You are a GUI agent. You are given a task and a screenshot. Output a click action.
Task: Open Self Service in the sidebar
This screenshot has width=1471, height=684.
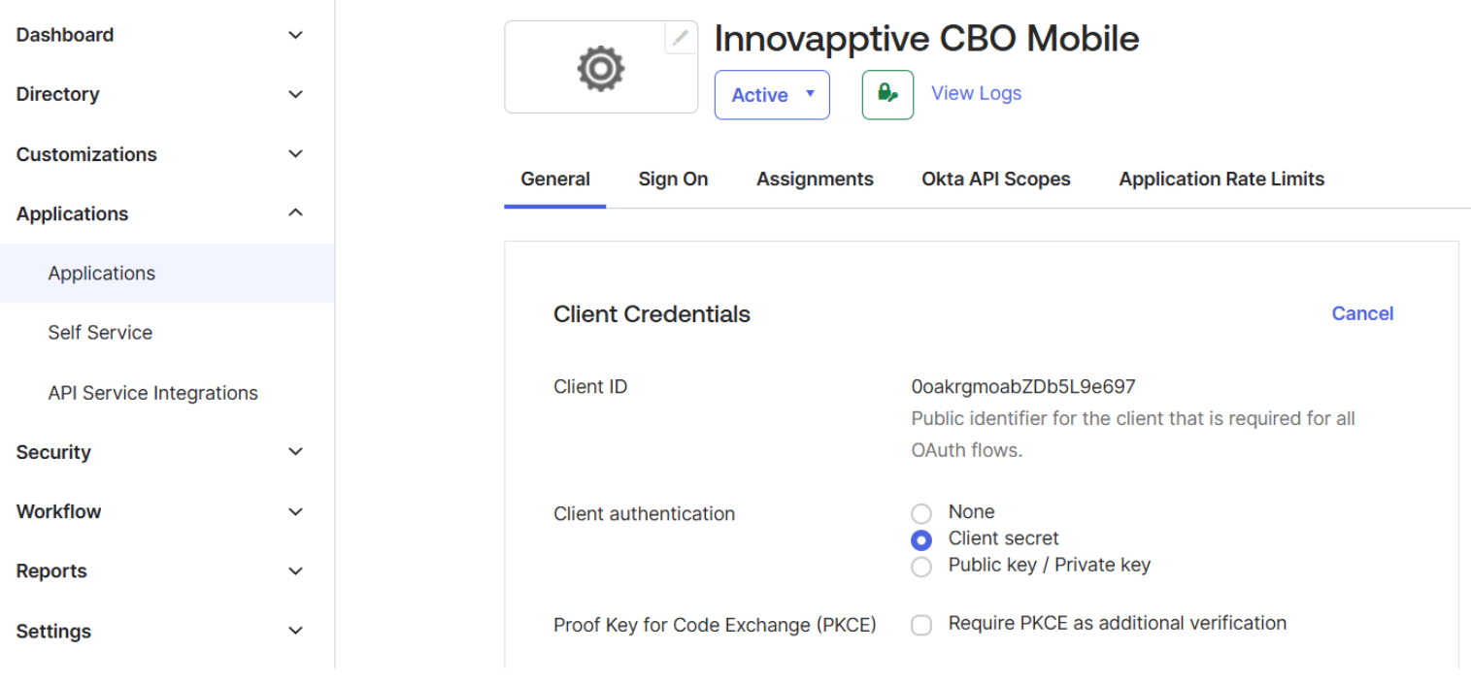point(100,333)
